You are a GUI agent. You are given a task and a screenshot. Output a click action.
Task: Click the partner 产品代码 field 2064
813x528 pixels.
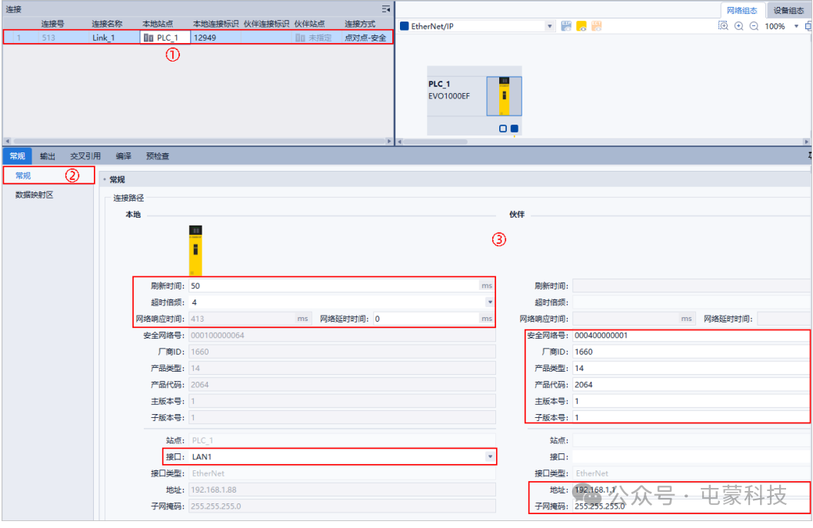(x=691, y=384)
